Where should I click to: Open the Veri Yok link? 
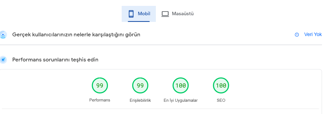point(313,34)
